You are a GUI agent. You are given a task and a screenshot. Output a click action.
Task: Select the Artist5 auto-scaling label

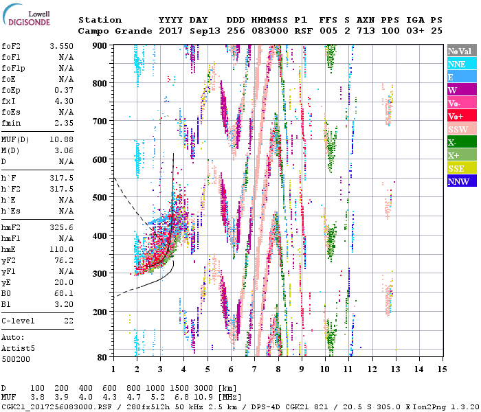[19, 349]
